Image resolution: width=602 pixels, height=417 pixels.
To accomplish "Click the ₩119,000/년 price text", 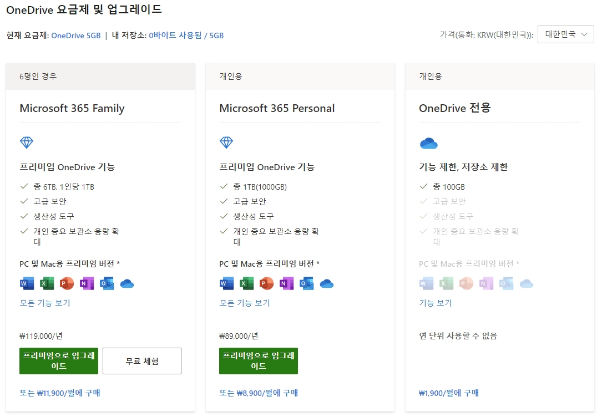I will (x=41, y=336).
